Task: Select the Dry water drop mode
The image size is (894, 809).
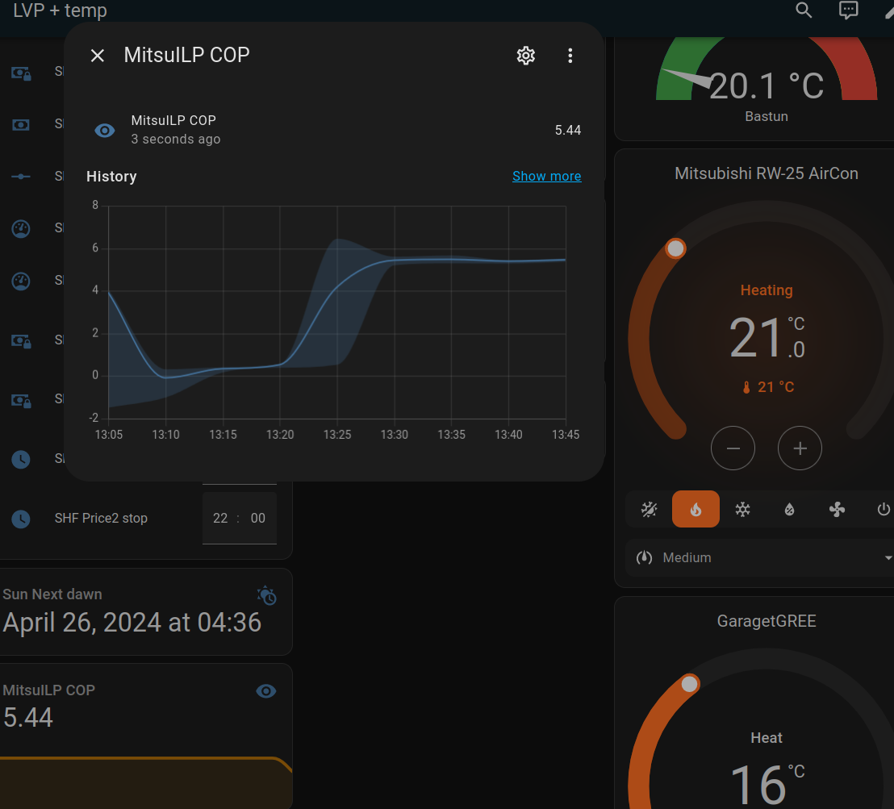Action: point(789,509)
